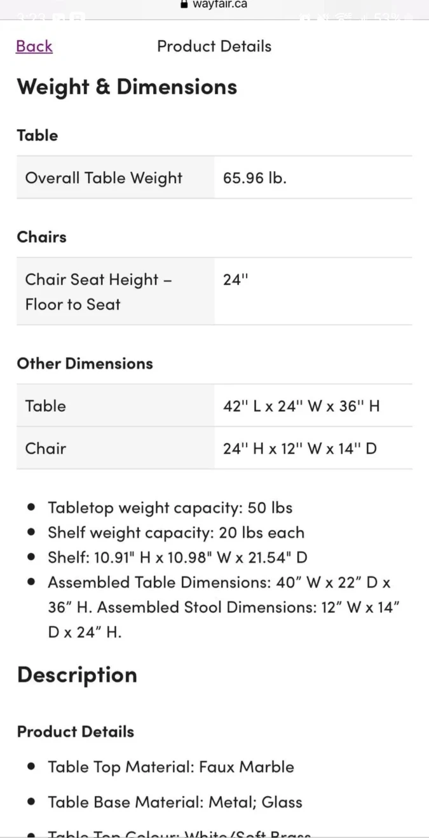Click the Chairs section heading
Image resolution: width=429 pixels, height=838 pixels.
[42, 237]
